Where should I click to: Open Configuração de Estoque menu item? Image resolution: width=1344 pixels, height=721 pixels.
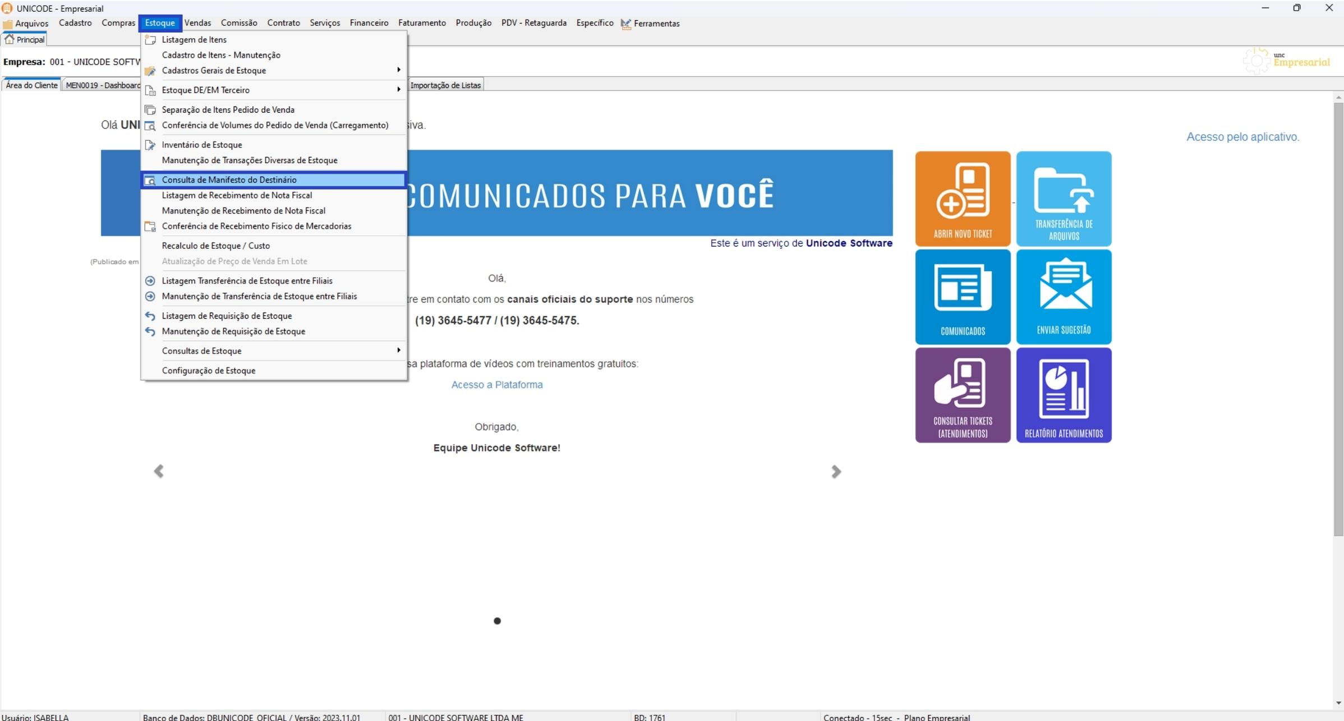209,371
